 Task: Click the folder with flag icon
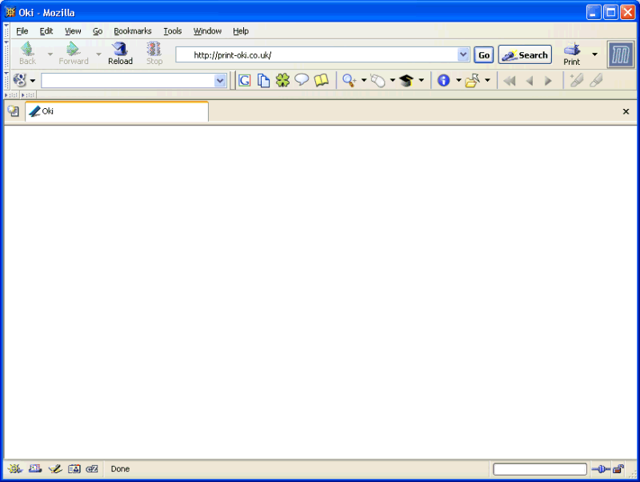[x=473, y=81]
